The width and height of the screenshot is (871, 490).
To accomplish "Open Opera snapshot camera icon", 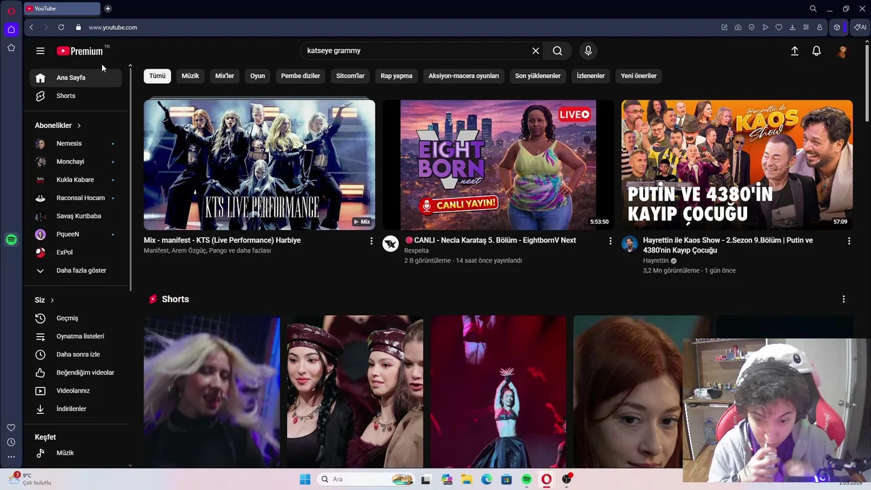I will (738, 27).
